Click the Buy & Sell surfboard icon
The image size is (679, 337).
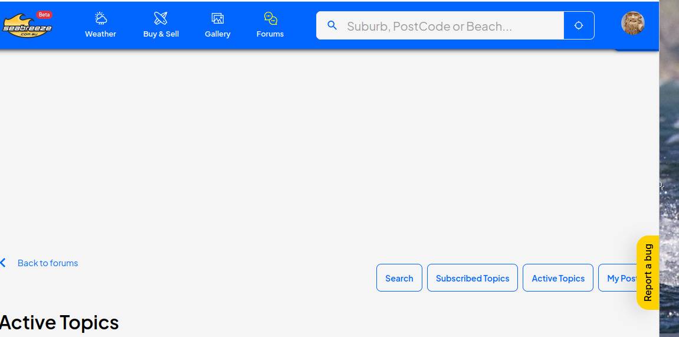(160, 18)
